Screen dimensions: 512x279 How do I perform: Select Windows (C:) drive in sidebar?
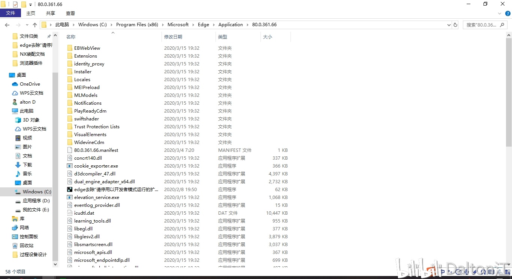[x=37, y=191]
